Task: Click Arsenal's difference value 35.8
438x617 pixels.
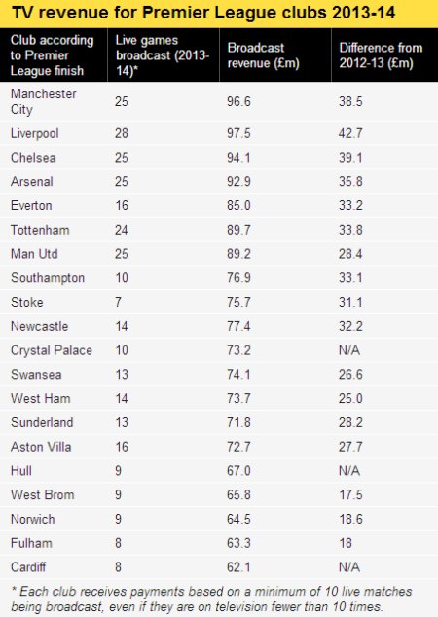Action: point(350,181)
